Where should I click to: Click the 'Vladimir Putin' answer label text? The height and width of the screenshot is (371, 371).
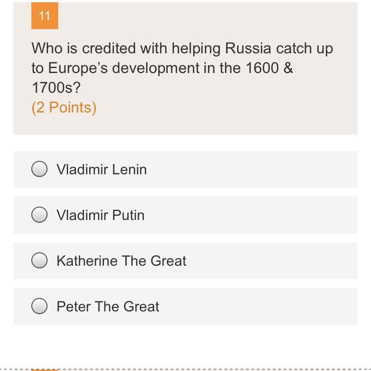pos(100,215)
